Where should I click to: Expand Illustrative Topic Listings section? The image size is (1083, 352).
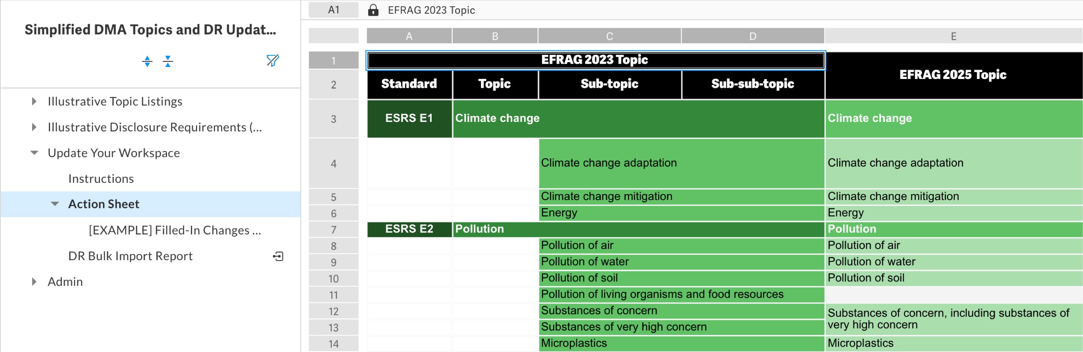pyautogui.click(x=34, y=101)
